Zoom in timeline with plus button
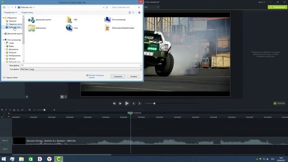 click(x=54, y=110)
